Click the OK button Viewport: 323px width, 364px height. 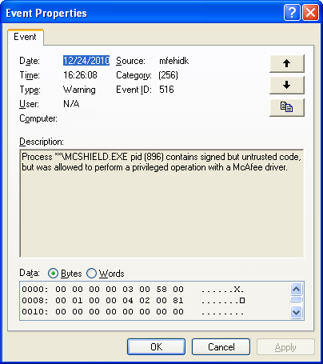tap(156, 347)
